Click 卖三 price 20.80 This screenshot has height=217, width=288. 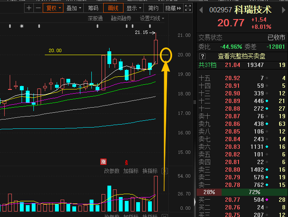click(x=233, y=170)
